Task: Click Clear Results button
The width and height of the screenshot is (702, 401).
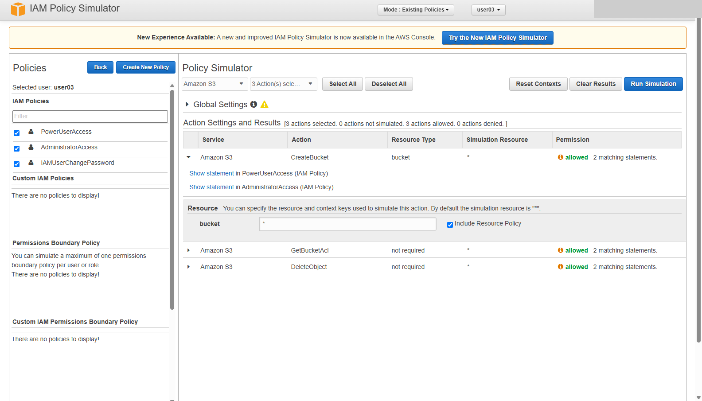Action: point(596,84)
